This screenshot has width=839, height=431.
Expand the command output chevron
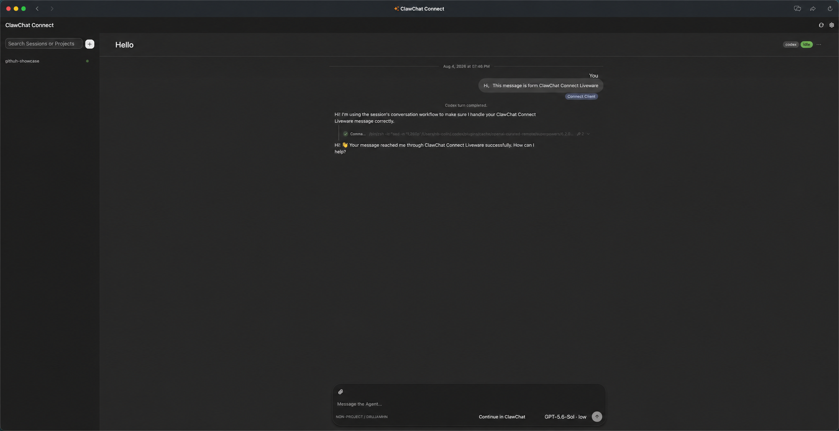tap(588, 134)
